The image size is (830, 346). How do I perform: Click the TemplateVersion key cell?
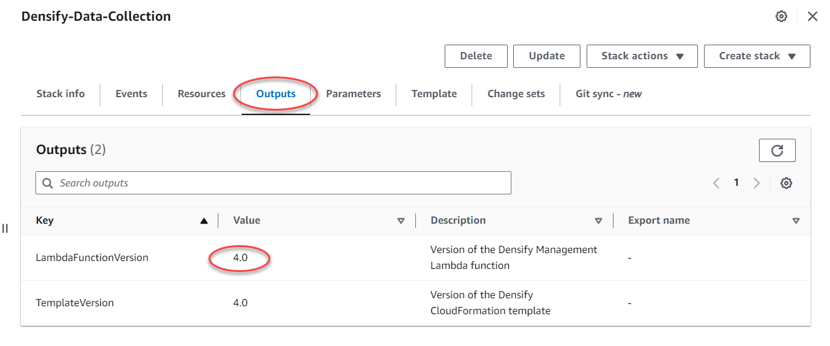75,303
